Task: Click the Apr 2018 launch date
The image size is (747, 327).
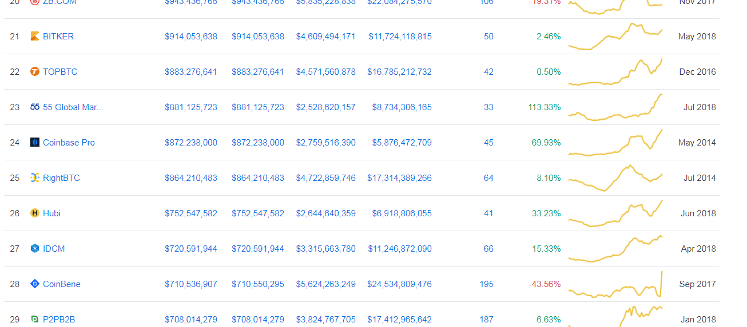Action: click(698, 249)
